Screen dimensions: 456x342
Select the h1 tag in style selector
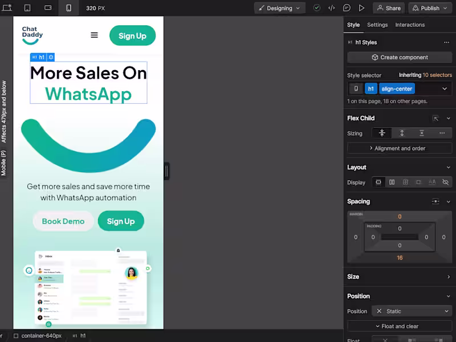pos(371,89)
